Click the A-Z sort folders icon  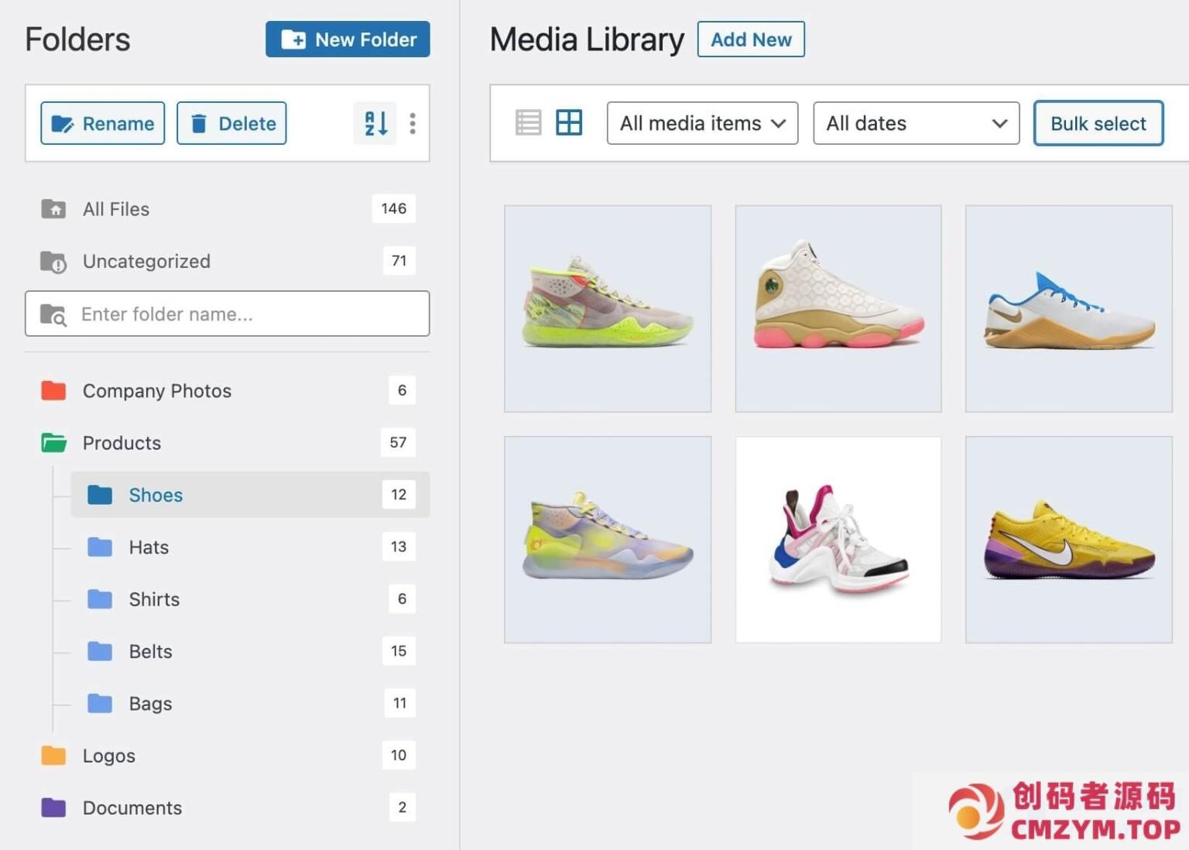(x=375, y=123)
